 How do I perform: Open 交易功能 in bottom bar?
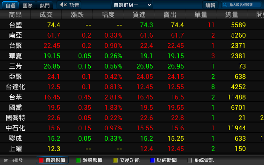tap(126, 160)
